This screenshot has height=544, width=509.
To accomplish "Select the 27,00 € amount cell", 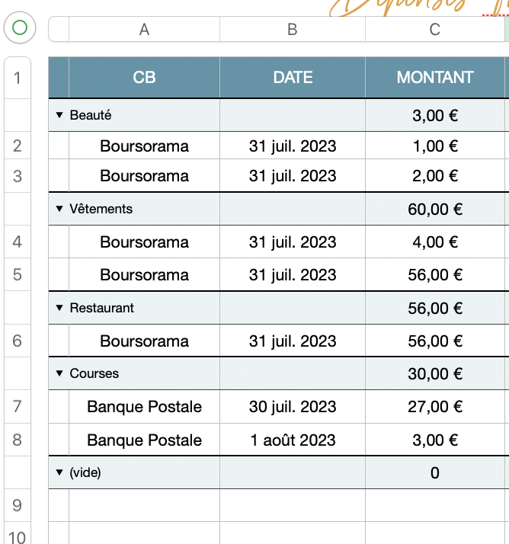I will click(434, 407).
